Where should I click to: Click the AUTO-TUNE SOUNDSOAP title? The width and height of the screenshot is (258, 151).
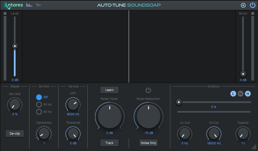129,5
